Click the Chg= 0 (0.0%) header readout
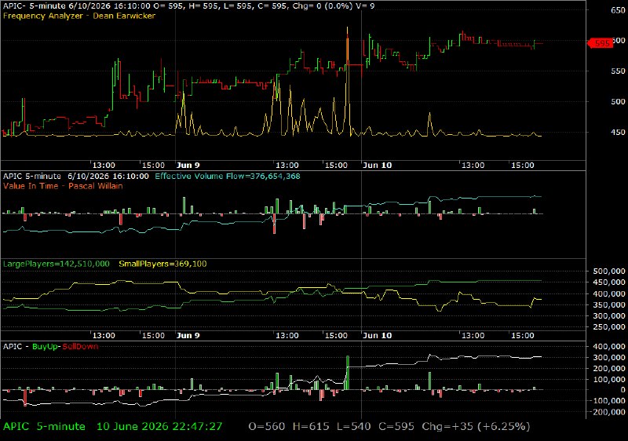628x441 pixels. pyautogui.click(x=322, y=6)
